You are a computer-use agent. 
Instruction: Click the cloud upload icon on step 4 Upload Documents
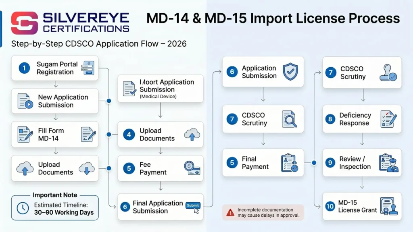click(x=192, y=135)
